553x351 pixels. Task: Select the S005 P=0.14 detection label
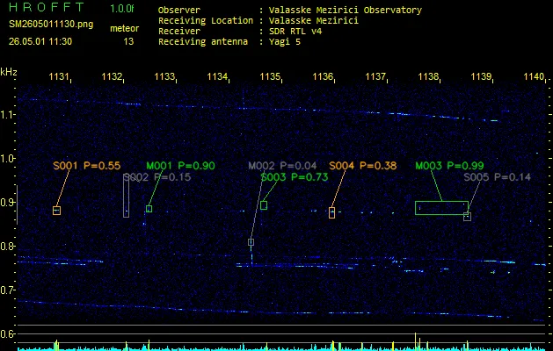pyautogui.click(x=498, y=177)
